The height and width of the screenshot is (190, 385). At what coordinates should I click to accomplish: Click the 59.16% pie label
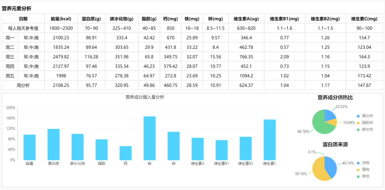[301, 174]
